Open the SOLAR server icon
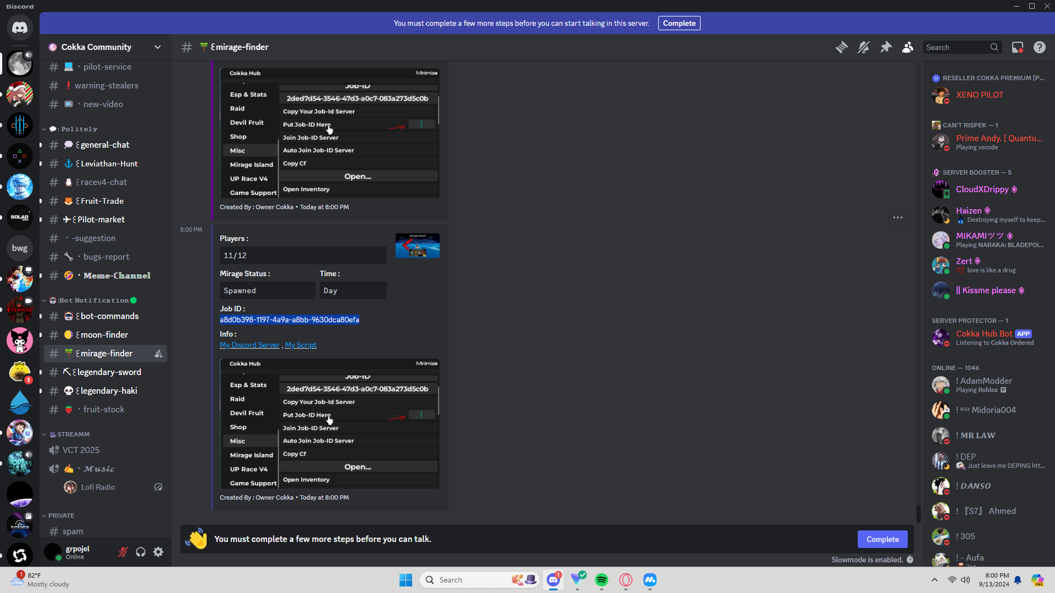The height and width of the screenshot is (593, 1055). [x=20, y=217]
